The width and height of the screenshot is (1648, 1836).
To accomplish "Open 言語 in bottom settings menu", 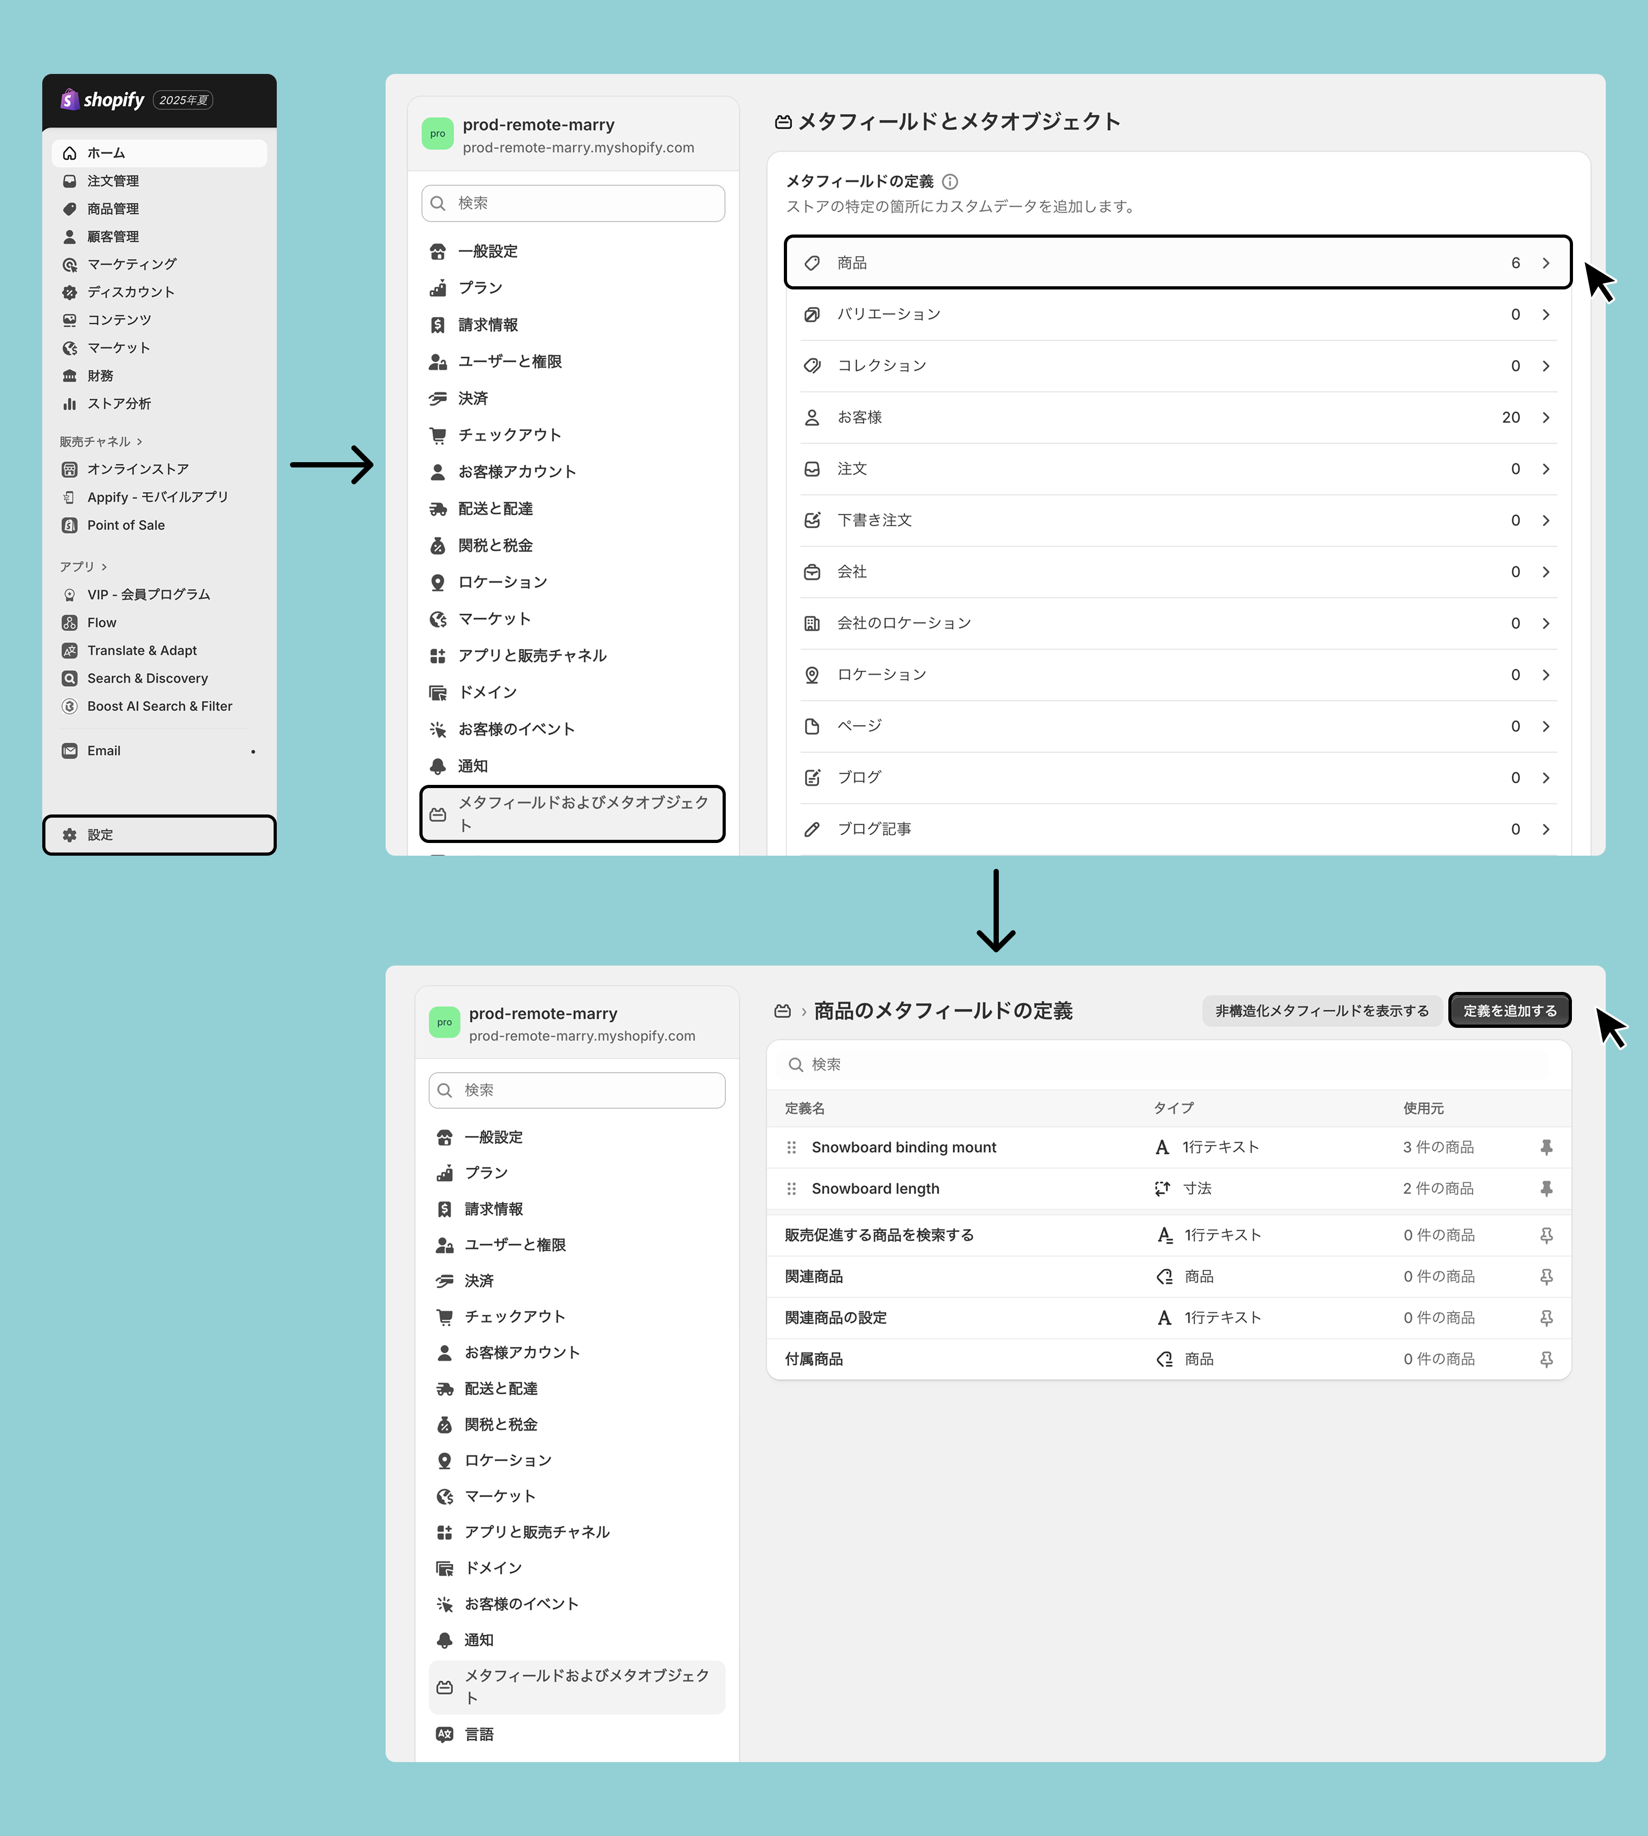I will (x=479, y=1734).
